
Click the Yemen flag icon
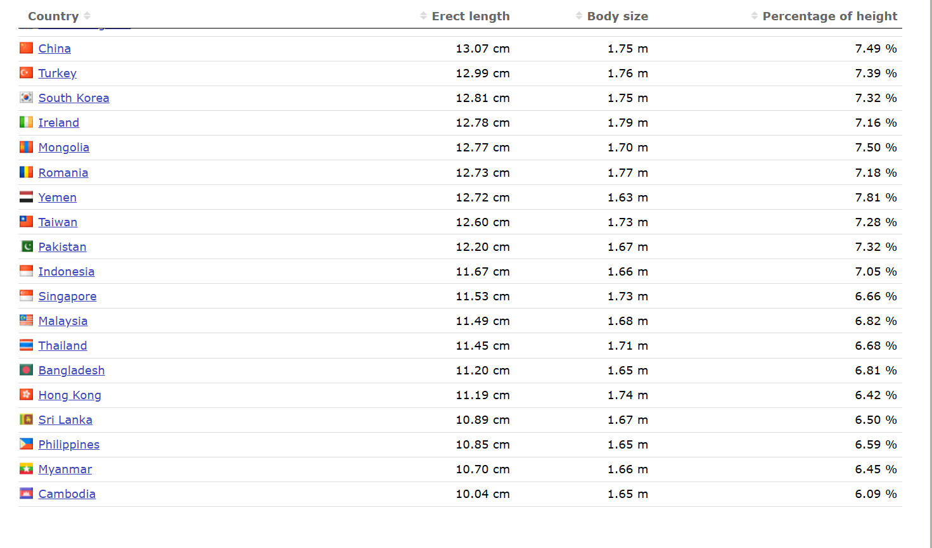26,197
